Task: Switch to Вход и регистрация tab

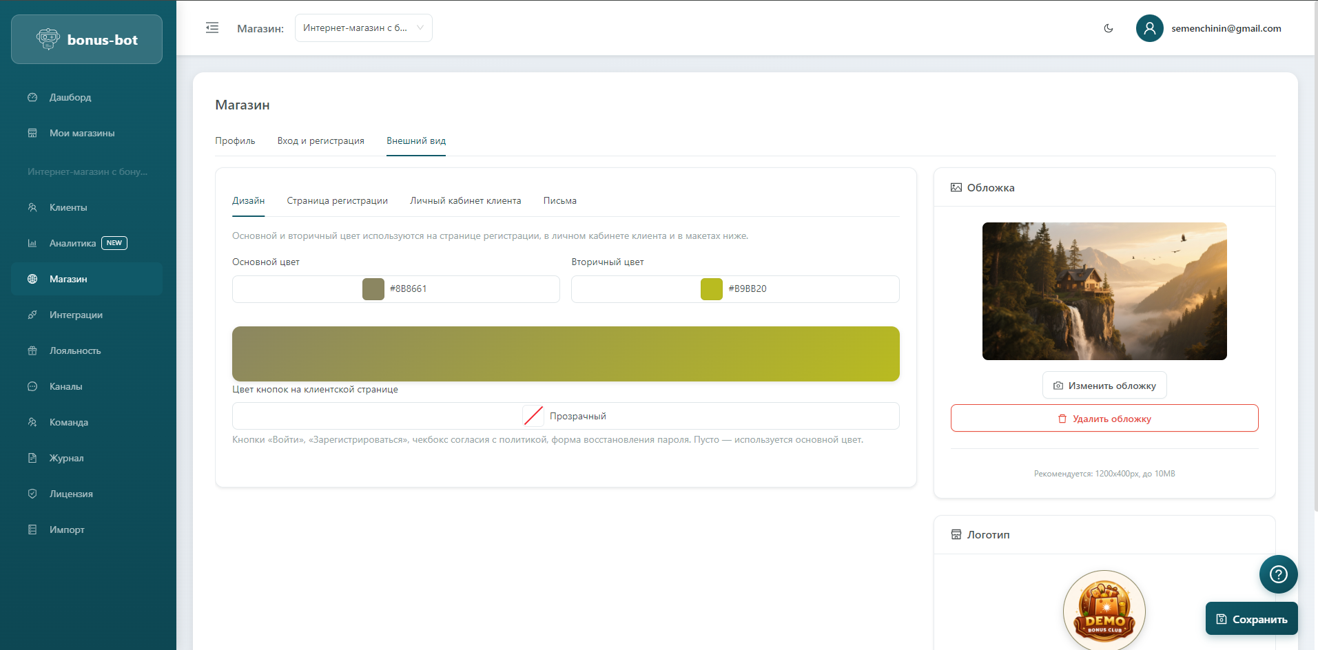Action: point(320,140)
